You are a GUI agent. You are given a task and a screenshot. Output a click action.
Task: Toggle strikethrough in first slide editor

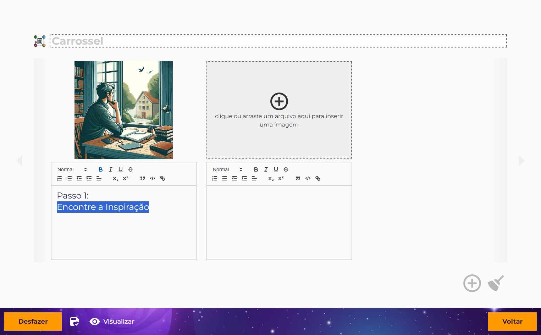[131, 169]
